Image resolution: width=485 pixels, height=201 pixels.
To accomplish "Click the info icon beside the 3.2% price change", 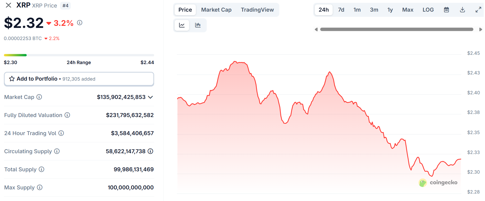I will (x=80, y=23).
